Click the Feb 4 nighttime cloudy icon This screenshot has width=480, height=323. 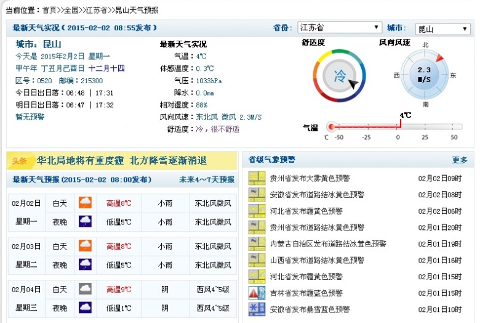[x=85, y=308]
